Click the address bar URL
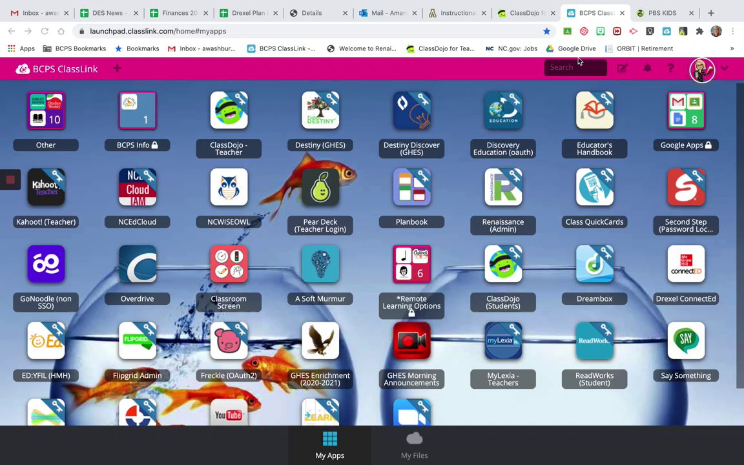The height and width of the screenshot is (465, 744). pos(158,31)
